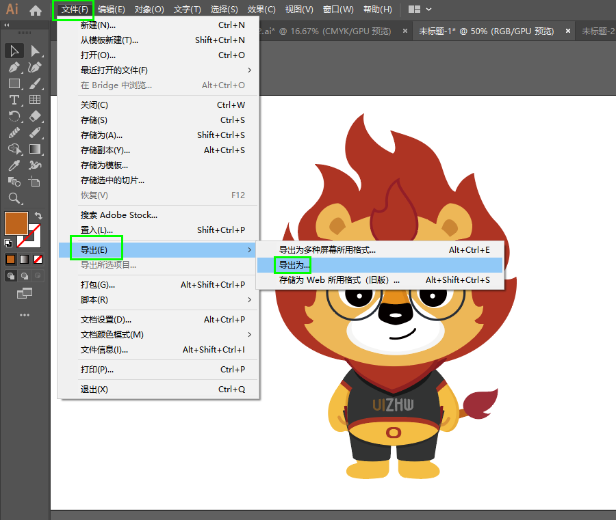This screenshot has height=520, width=616.
Task: Enable Draw Normal mode
Action: (x=10, y=276)
